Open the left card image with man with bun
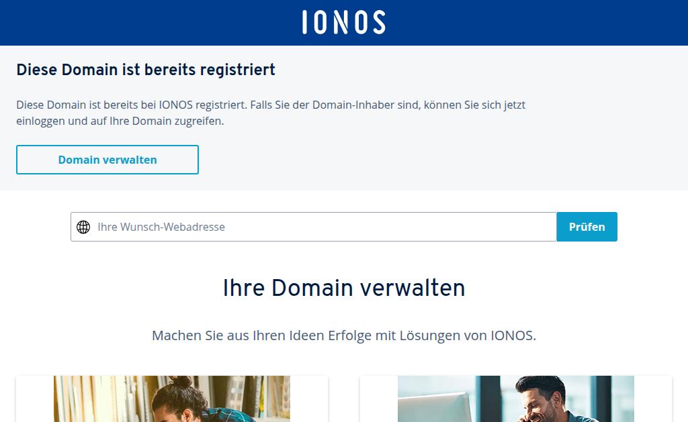 [x=172, y=399]
